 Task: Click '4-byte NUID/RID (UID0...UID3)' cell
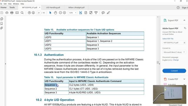[x=106, y=92]
